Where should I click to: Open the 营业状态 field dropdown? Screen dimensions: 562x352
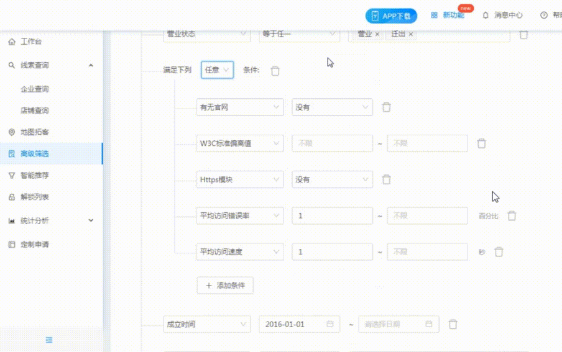[x=207, y=34]
